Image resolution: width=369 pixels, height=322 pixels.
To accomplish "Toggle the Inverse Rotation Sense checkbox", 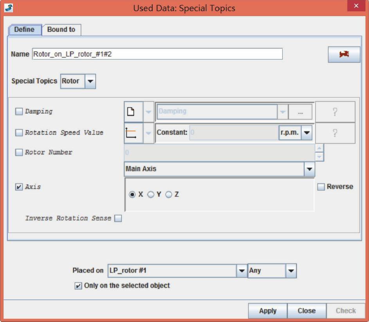I will click(118, 218).
